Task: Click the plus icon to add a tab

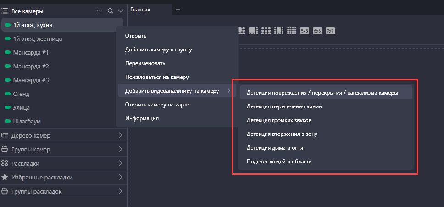Action: pos(178,10)
